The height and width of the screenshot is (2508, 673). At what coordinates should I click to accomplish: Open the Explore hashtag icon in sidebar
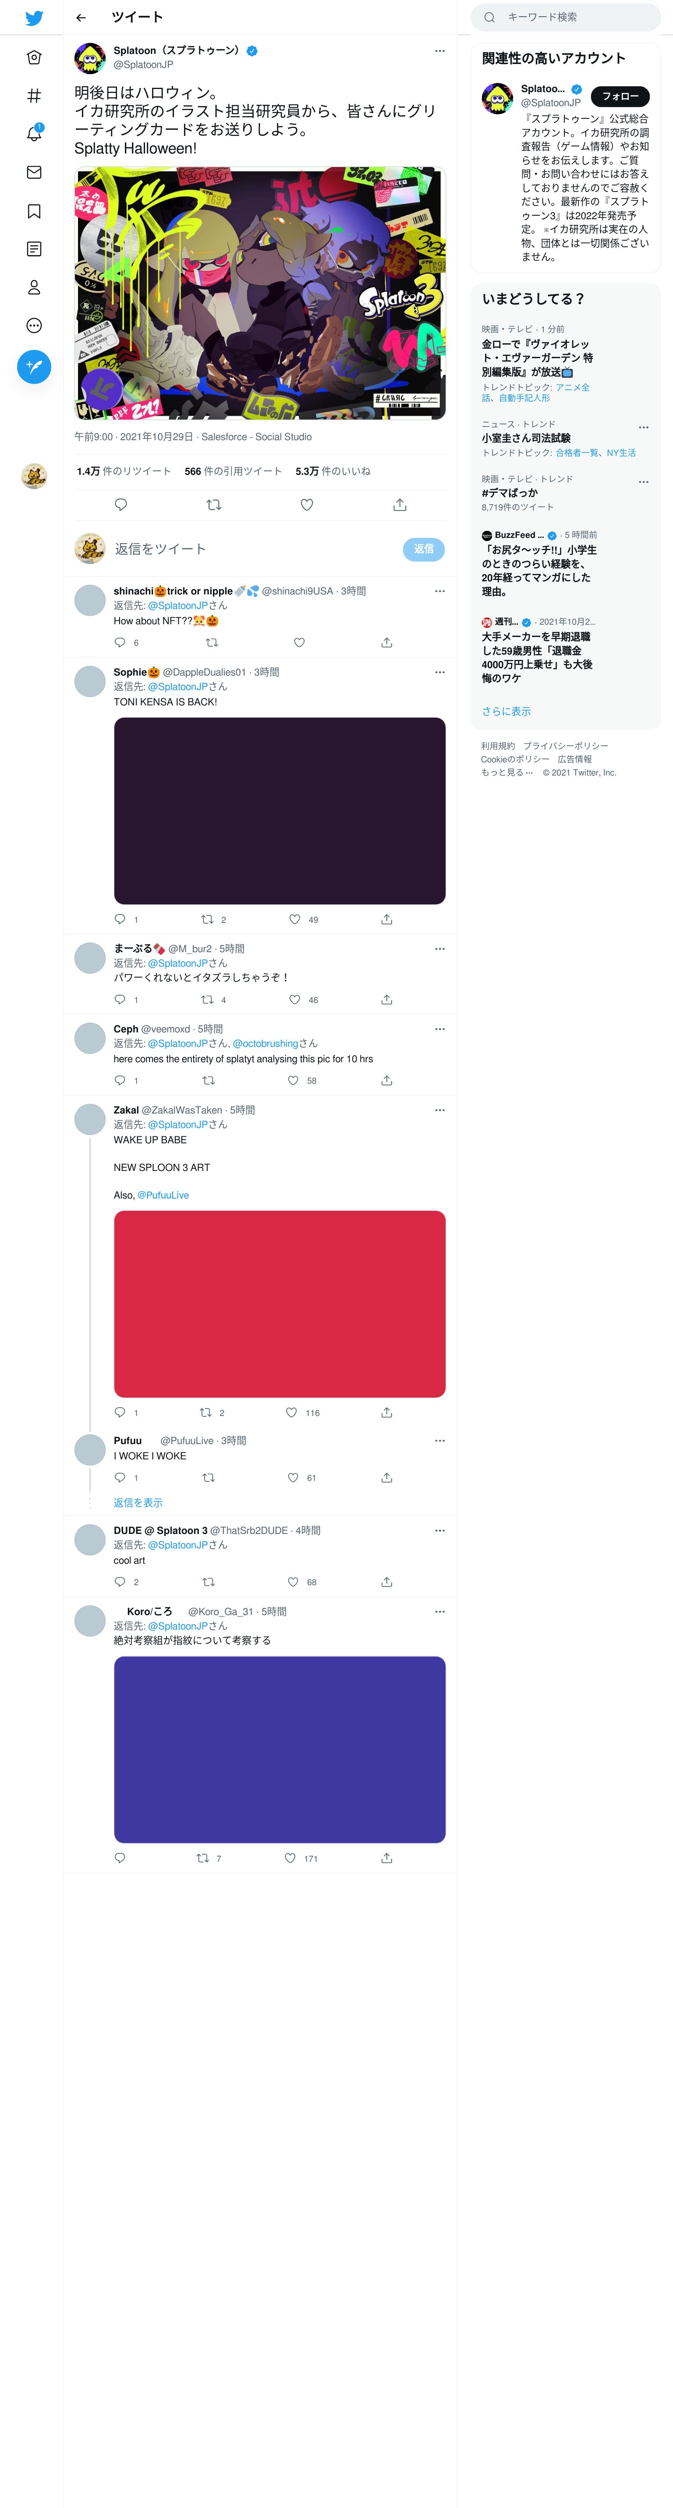tap(34, 96)
